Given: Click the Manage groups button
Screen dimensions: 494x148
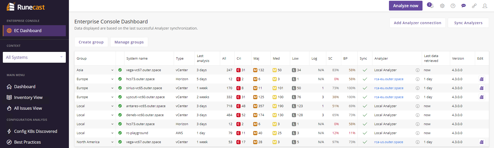Looking at the screenshot, I should 129,42.
